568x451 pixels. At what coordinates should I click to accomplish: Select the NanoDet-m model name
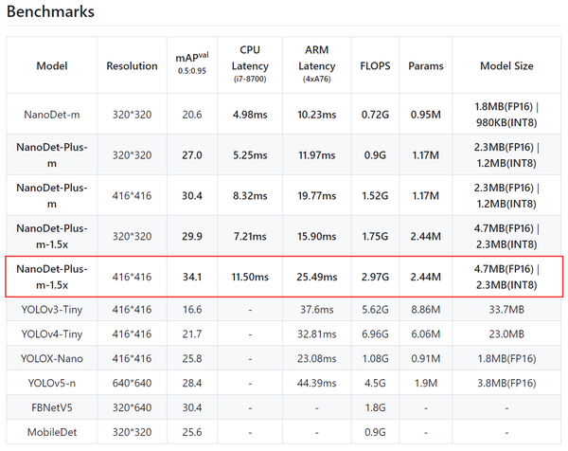coord(52,114)
